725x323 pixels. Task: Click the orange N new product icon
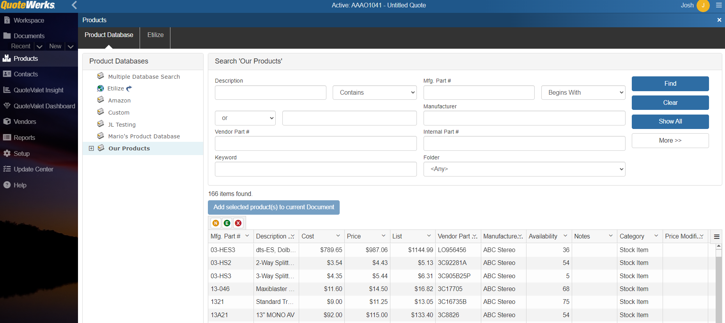coord(216,223)
